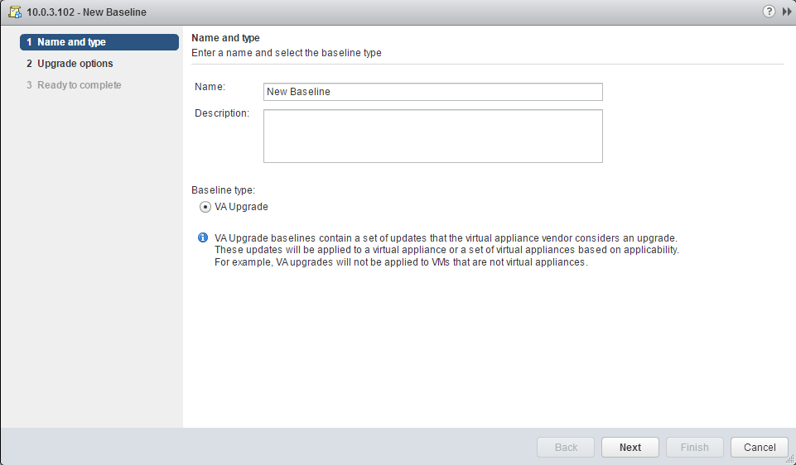Click the 'Baseline type:' label
This screenshot has width=796, height=465.
(x=223, y=189)
